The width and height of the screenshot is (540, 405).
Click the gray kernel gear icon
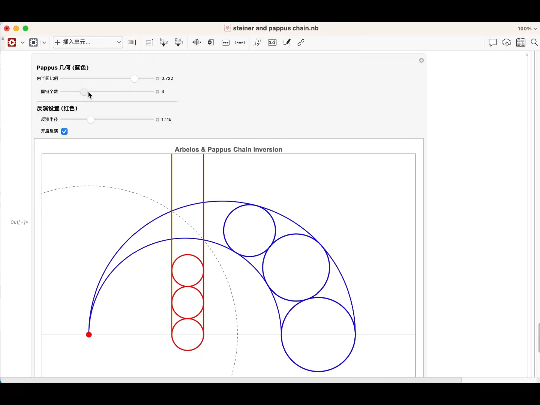coord(33,42)
